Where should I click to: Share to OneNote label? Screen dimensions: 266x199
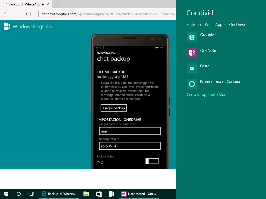[x=208, y=51]
